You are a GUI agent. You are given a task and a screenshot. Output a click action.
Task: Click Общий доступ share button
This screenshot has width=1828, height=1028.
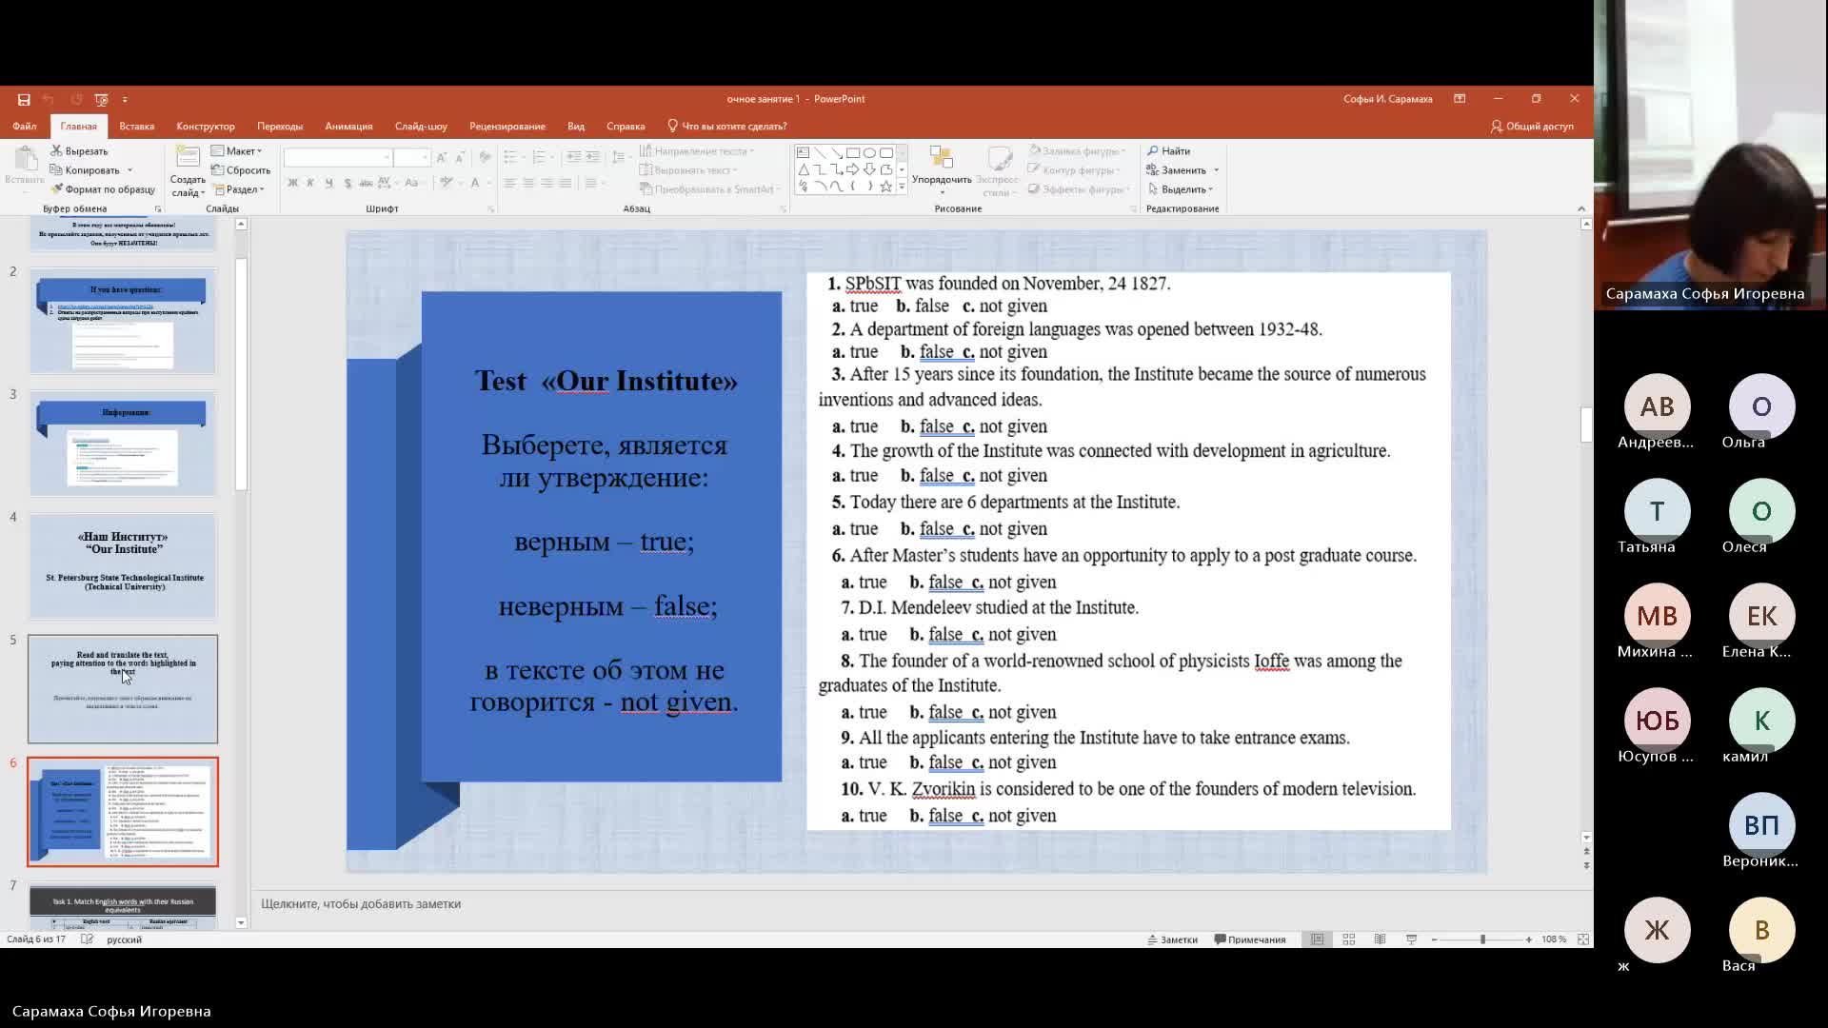[1532, 127]
